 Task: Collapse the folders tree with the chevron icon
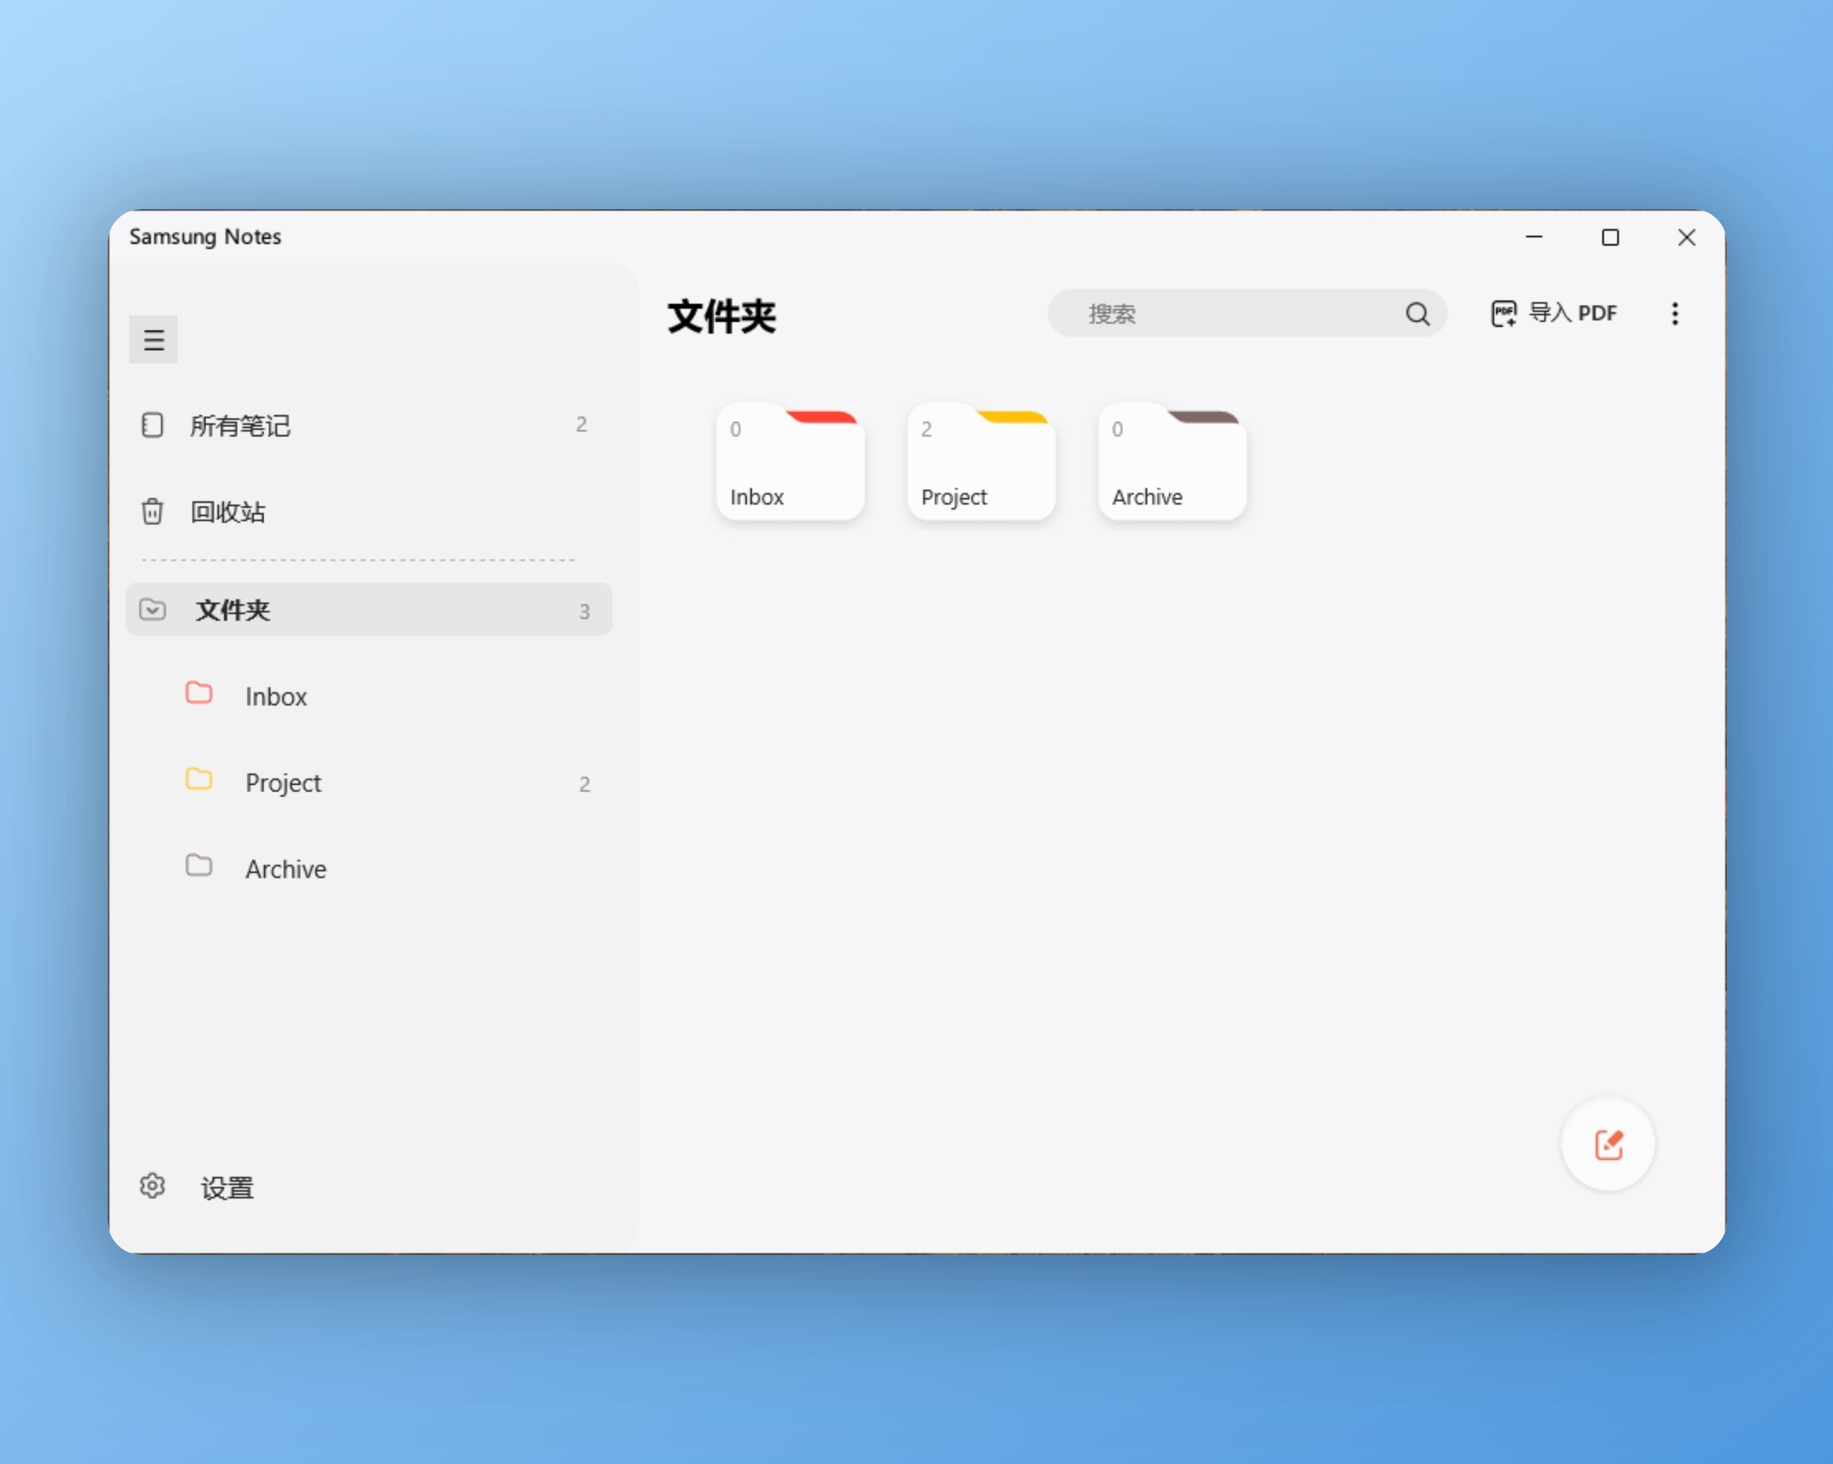coord(152,610)
